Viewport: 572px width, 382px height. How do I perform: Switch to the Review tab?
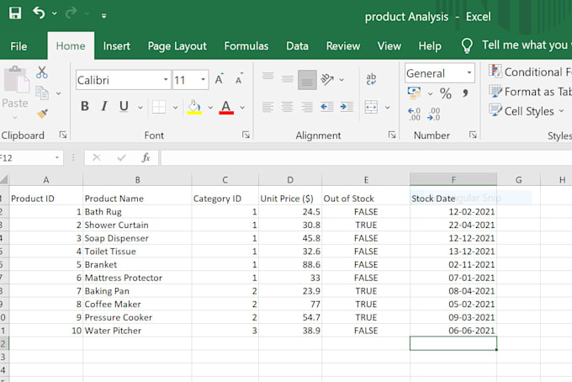[x=343, y=46]
